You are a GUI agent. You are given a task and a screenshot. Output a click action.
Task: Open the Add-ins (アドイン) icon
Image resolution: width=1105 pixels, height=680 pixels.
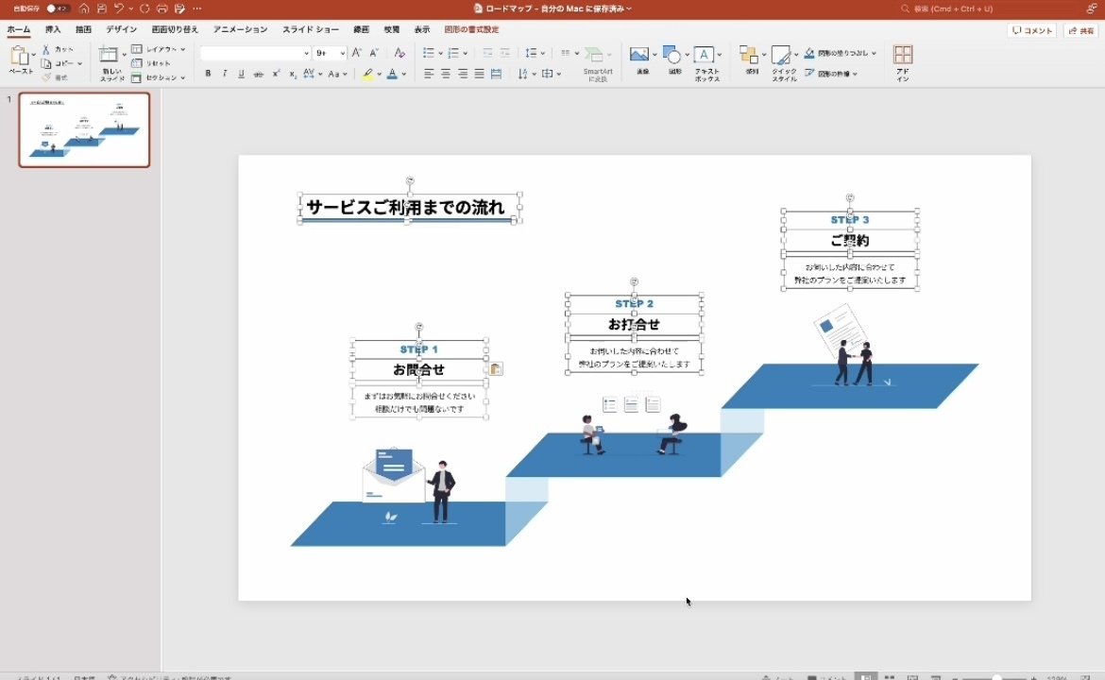click(x=902, y=56)
